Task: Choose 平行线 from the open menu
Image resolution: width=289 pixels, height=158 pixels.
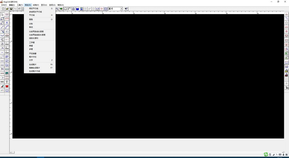Action: click(x=32, y=15)
